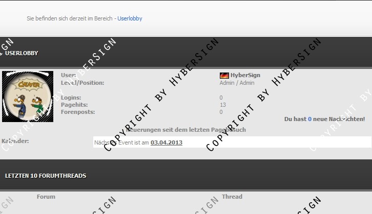Click the 'Sie befinden sich derzeit' breadcrumb text

pos(71,18)
